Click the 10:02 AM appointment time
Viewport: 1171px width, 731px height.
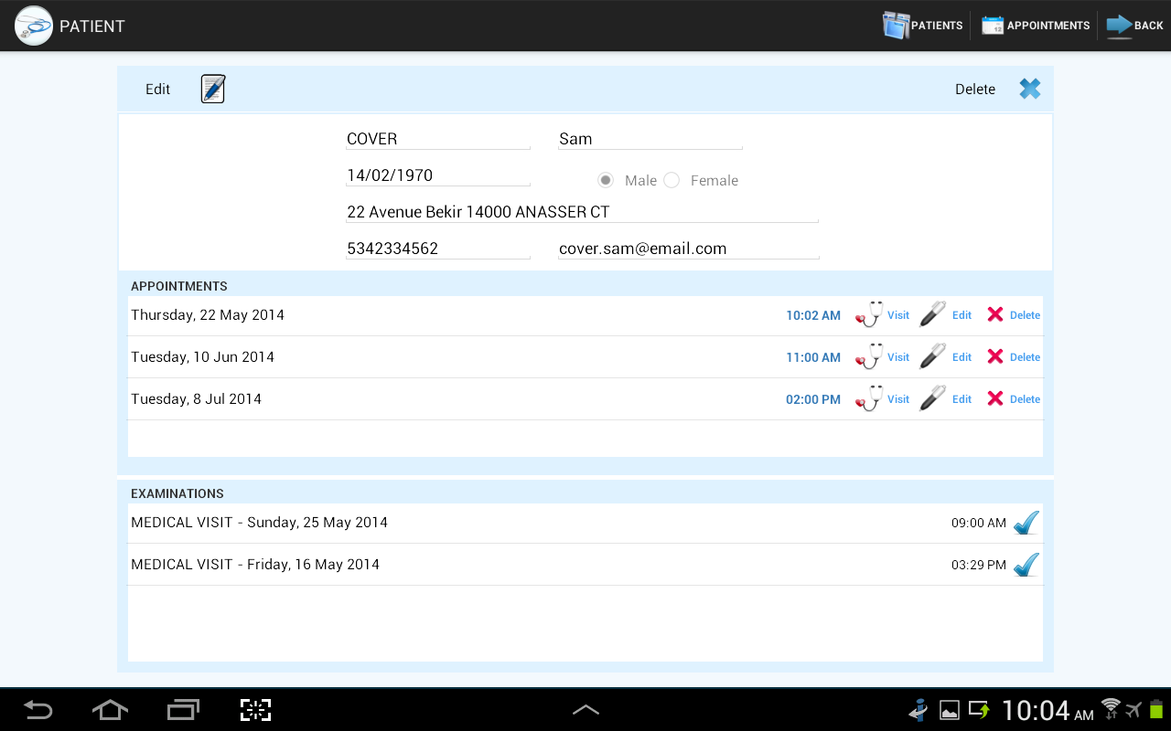(x=813, y=315)
